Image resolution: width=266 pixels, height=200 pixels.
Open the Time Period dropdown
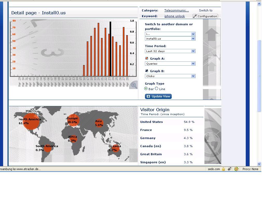pos(170,51)
